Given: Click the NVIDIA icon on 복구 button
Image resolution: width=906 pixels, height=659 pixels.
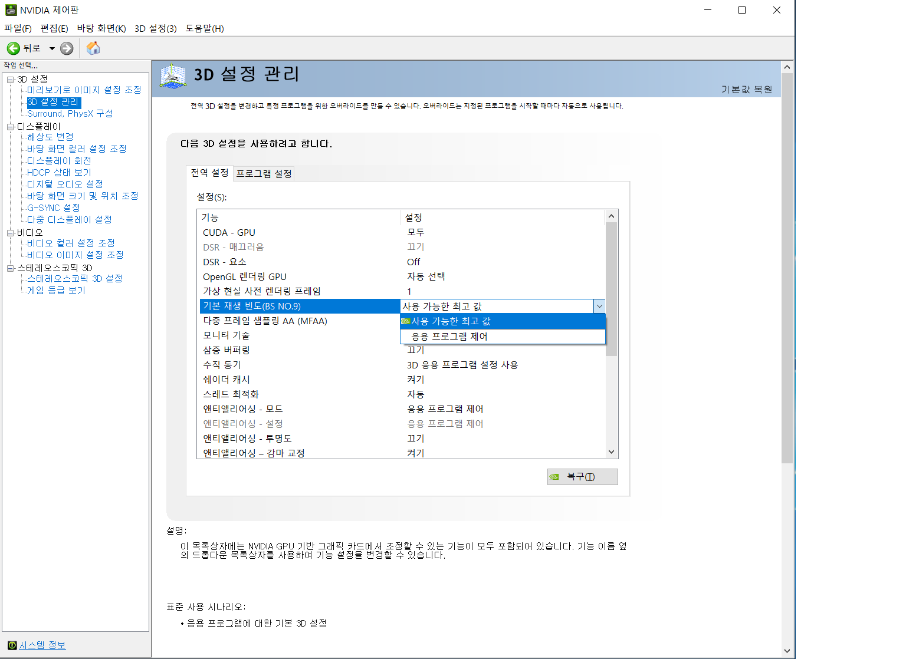Looking at the screenshot, I should point(554,477).
